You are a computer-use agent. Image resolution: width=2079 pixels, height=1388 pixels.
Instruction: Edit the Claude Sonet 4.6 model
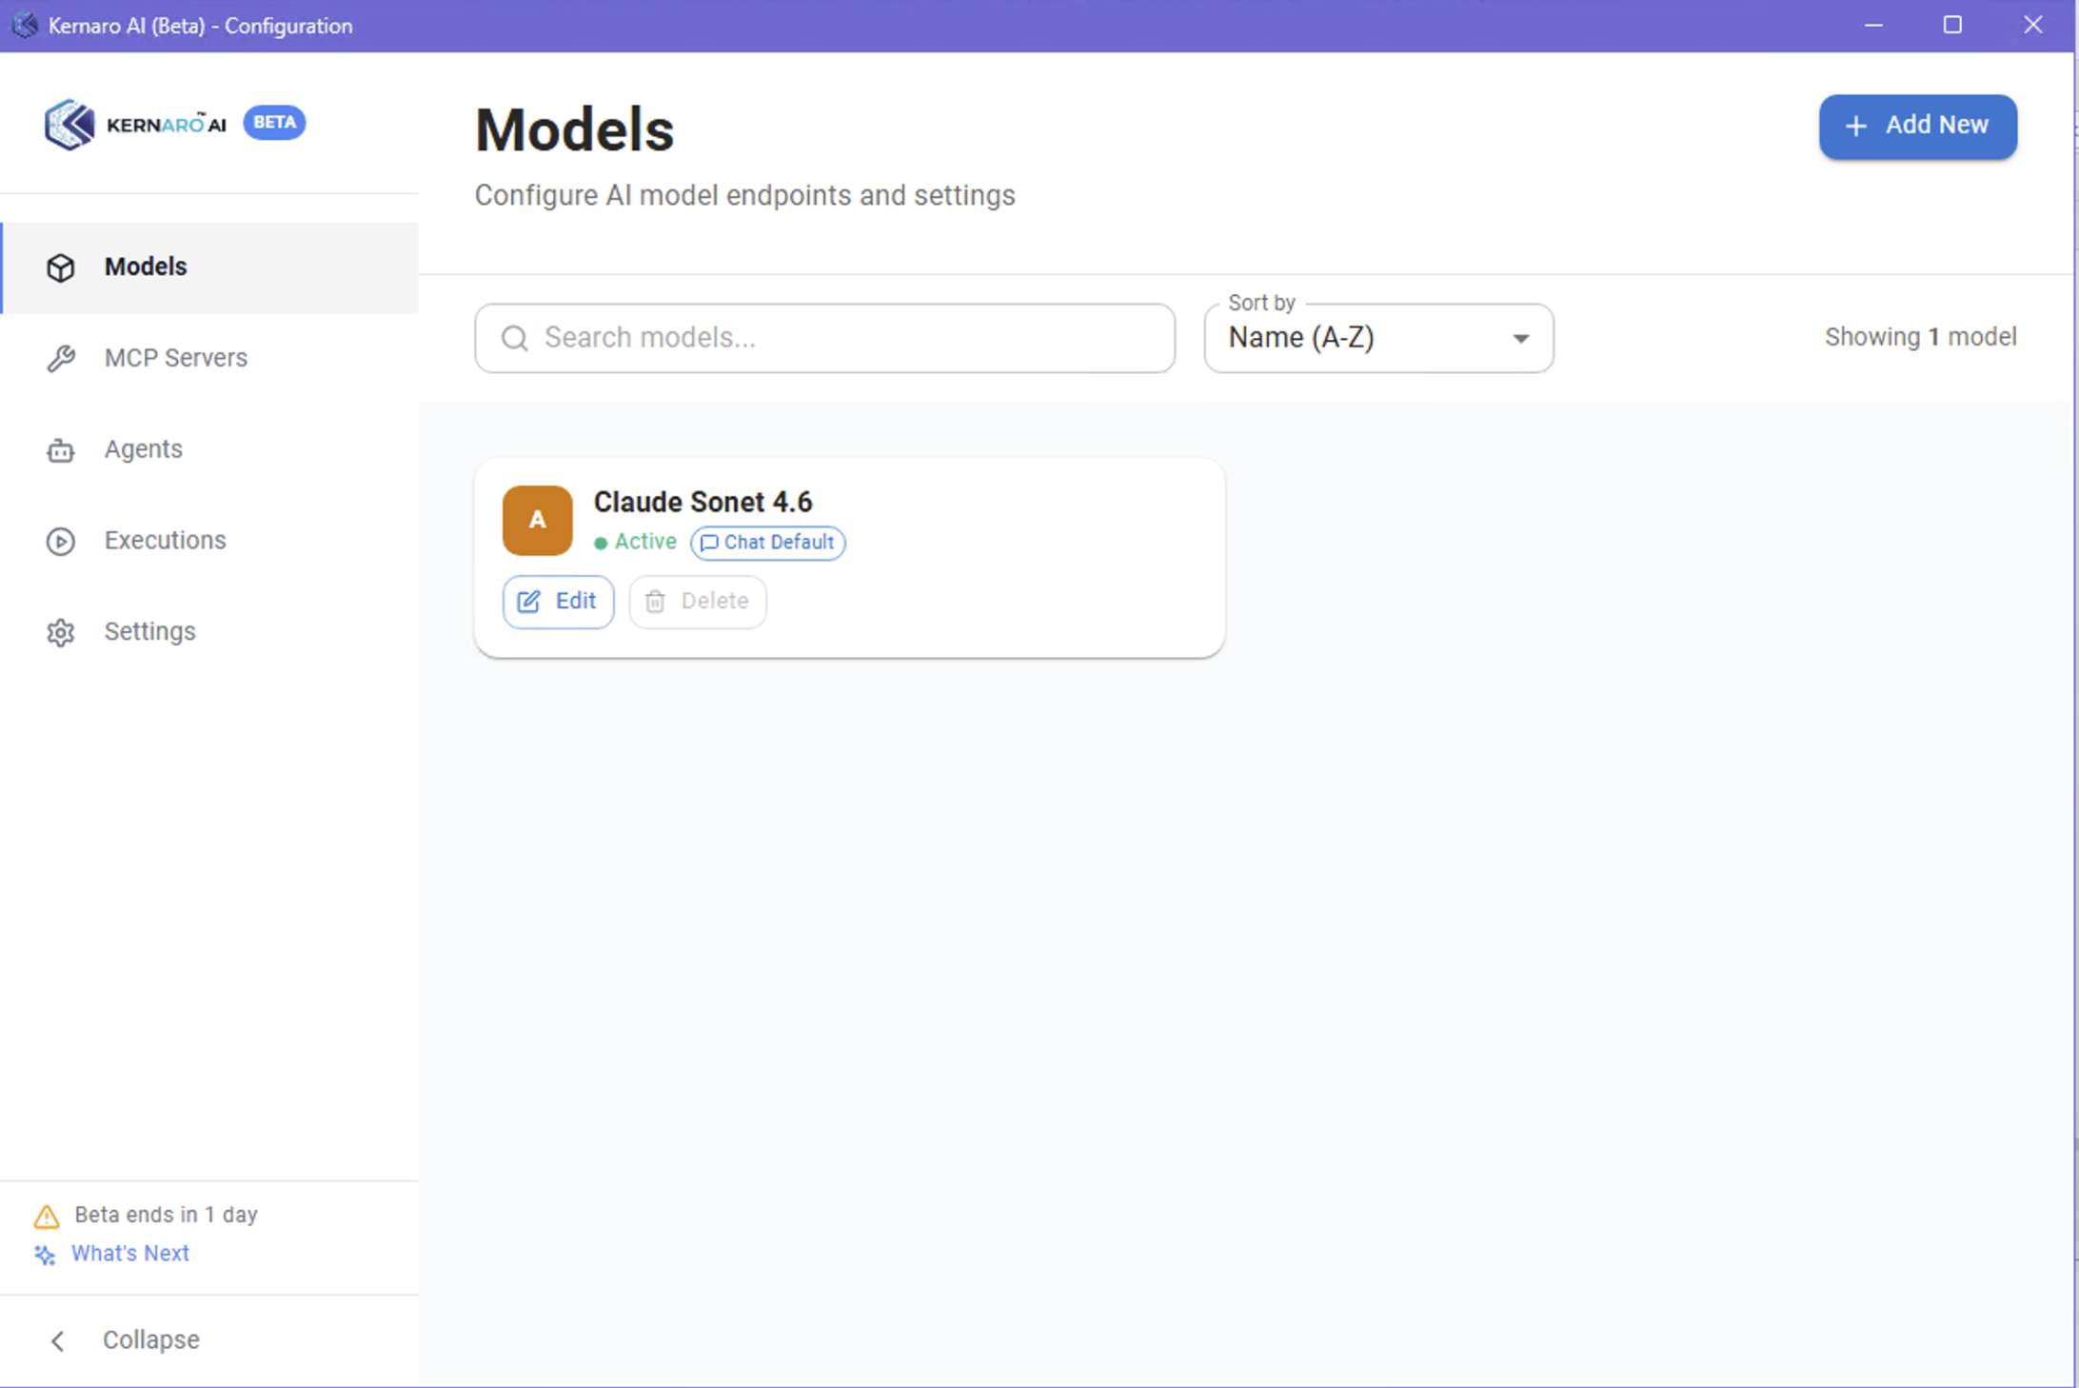pyautogui.click(x=558, y=602)
